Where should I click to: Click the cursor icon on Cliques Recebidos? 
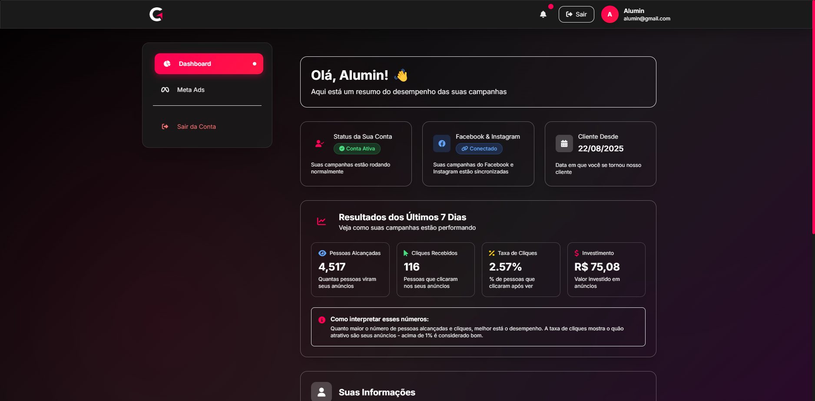406,253
